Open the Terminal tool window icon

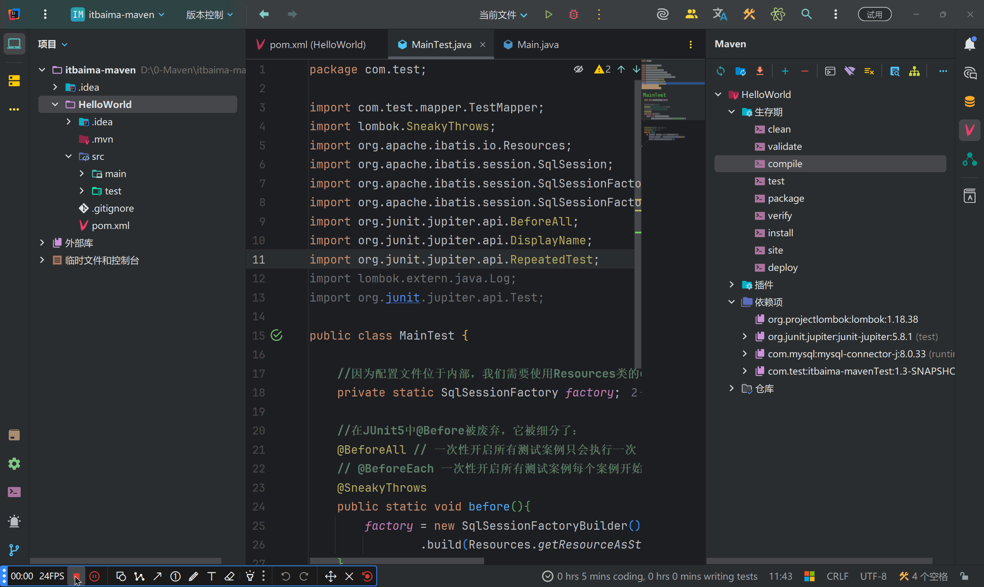(x=14, y=492)
